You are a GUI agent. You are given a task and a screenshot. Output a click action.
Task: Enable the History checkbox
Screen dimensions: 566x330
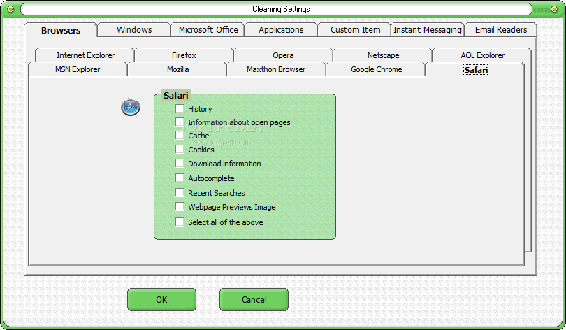(180, 108)
